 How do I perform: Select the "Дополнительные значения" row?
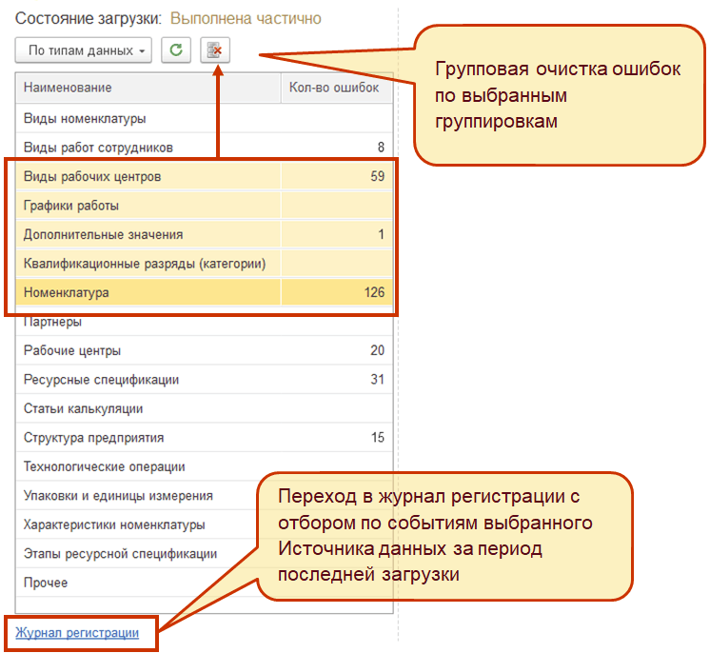tap(205, 234)
